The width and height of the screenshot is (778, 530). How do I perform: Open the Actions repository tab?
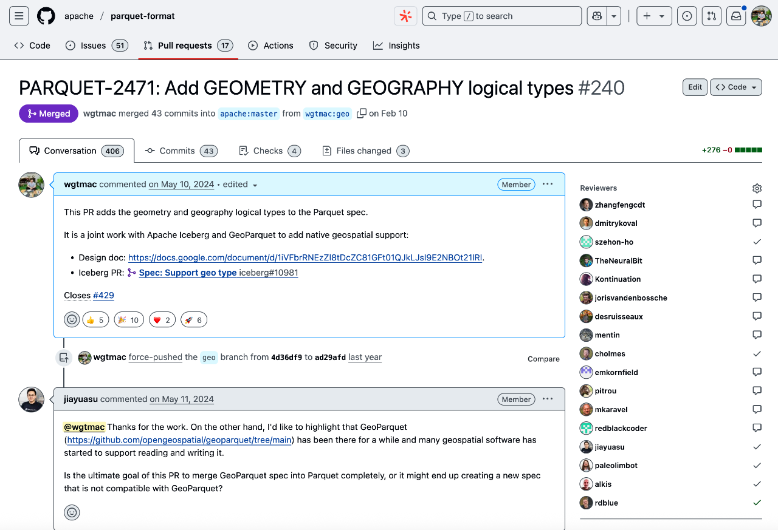(x=271, y=46)
